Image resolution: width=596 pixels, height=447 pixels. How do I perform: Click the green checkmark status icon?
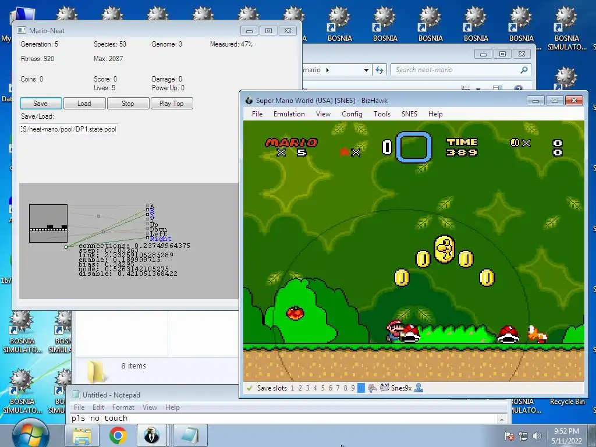[249, 388]
